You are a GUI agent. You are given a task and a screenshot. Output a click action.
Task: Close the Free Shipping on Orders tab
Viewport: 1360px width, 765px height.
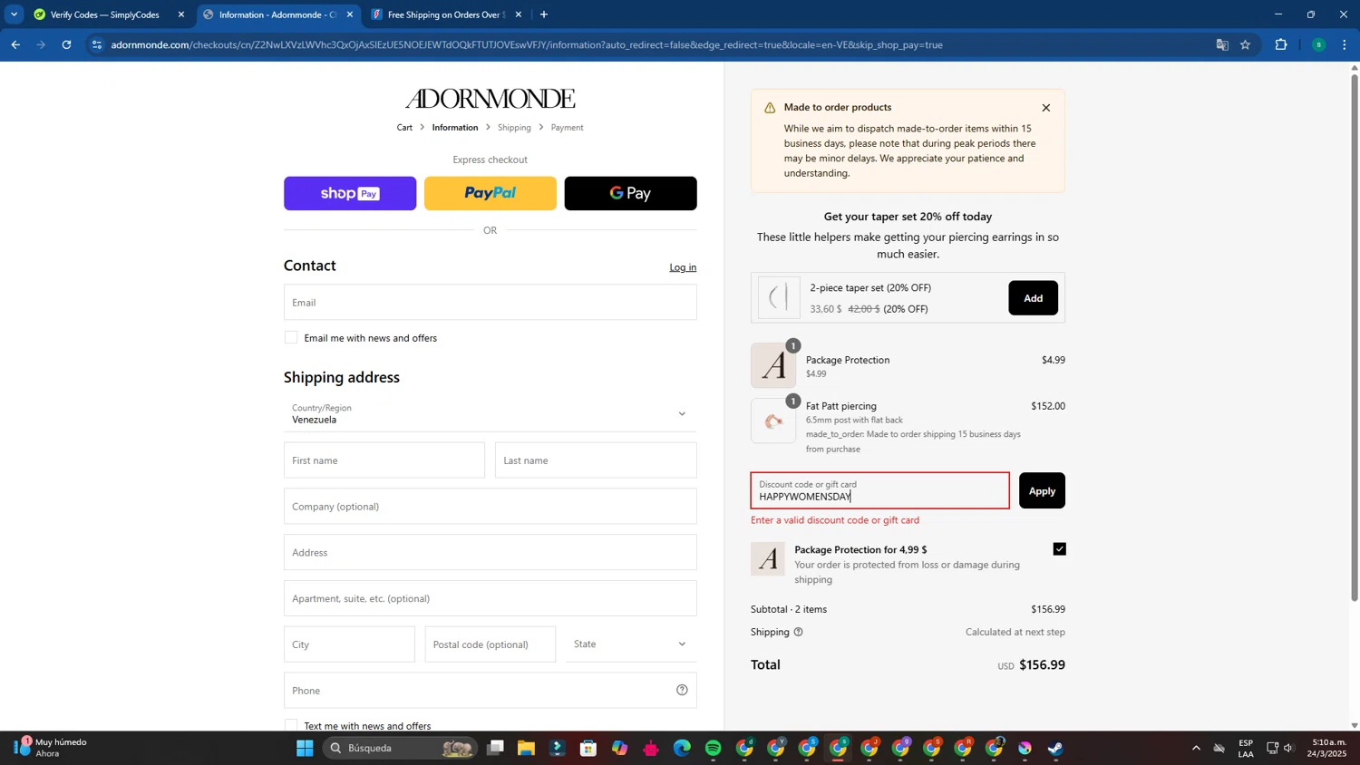tap(519, 15)
